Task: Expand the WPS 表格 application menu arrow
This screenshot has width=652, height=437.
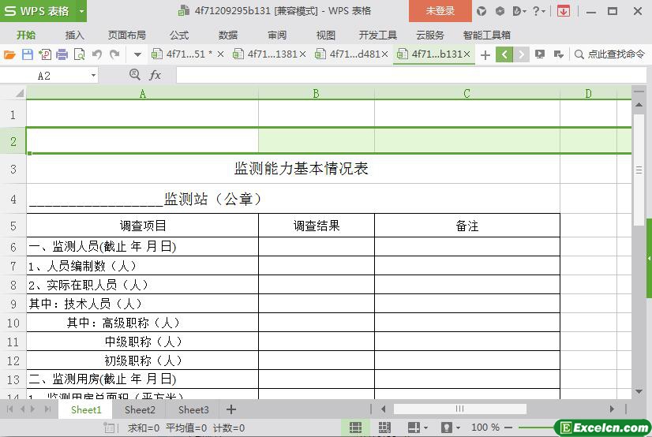Action: coord(81,11)
